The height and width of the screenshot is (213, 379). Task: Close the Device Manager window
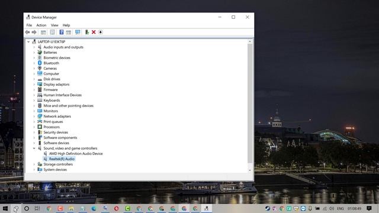tap(248, 17)
